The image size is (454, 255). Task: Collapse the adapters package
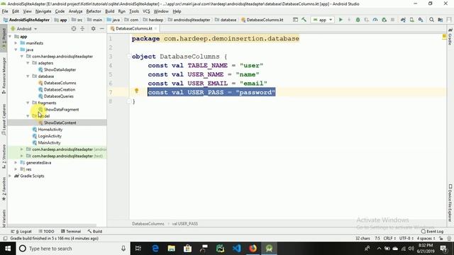click(28, 63)
